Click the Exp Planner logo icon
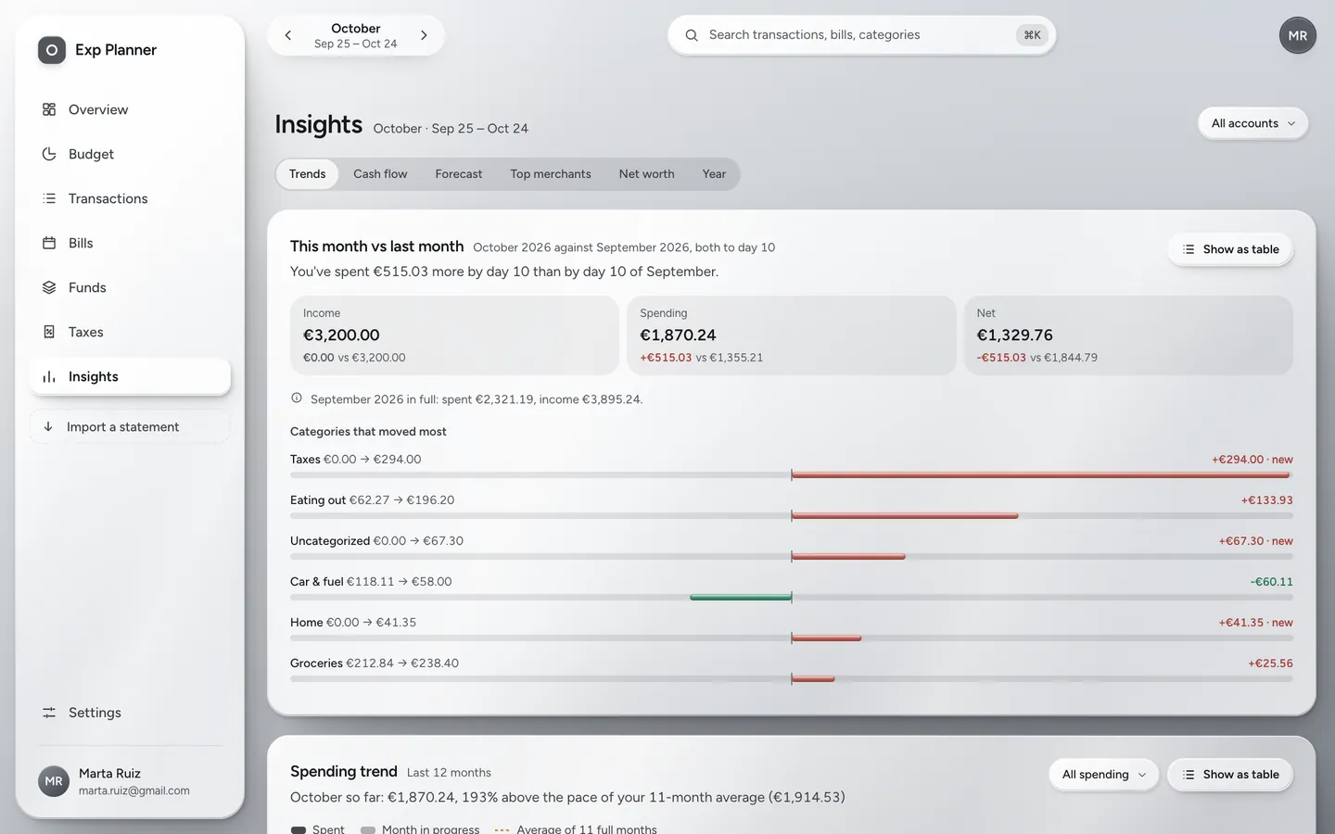This screenshot has height=834, width=1335. 52,50
